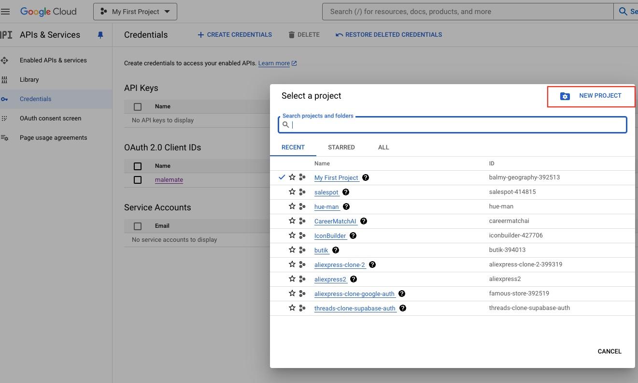Click the help icon next to salespot project
The width and height of the screenshot is (638, 383).
(345, 192)
